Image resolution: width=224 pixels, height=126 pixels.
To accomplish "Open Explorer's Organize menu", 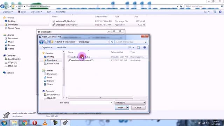I will (x=8, y=12).
